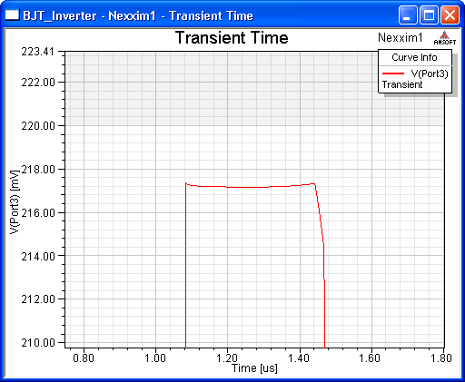This screenshot has width=465, height=382.
Task: Close the BJT_Inverter plot window
Action: (450, 15)
